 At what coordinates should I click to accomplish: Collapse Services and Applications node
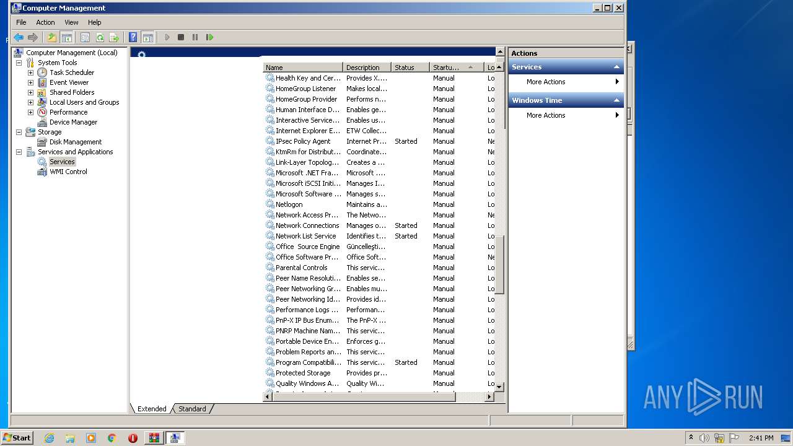pyautogui.click(x=19, y=152)
